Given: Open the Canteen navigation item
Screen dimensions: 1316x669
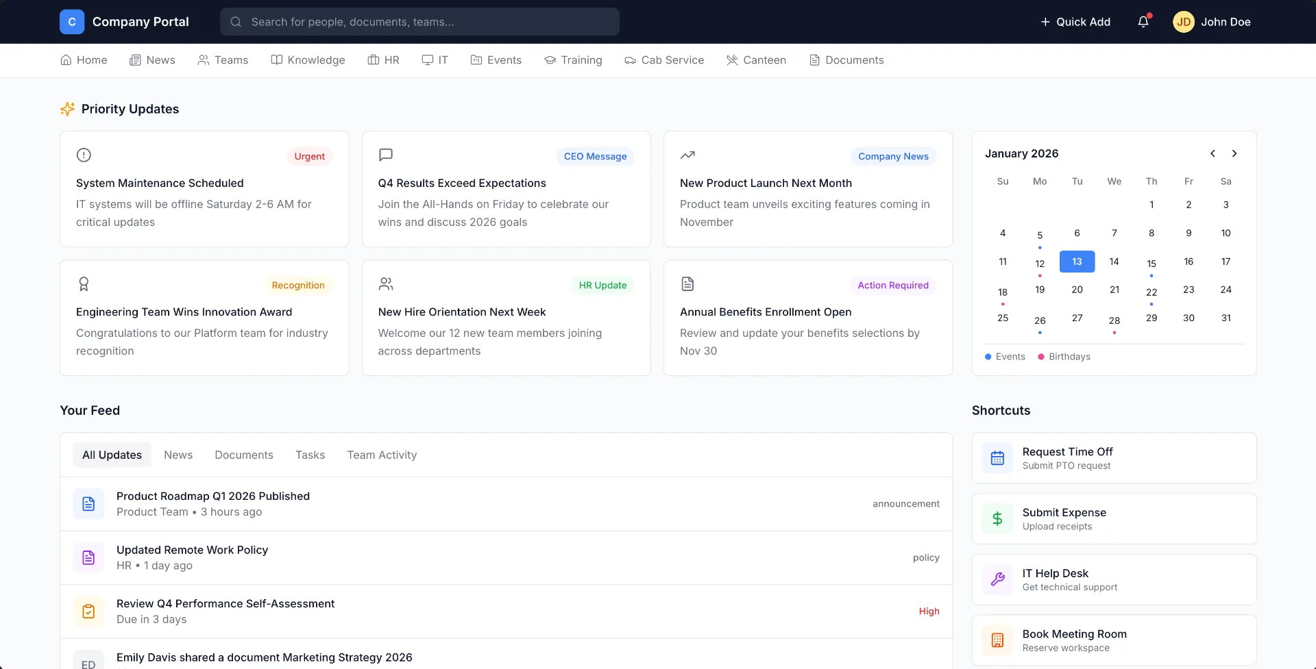Looking at the screenshot, I should tap(756, 60).
